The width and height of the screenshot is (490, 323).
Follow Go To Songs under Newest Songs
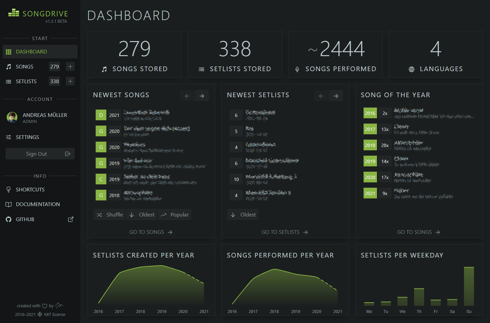[151, 232]
